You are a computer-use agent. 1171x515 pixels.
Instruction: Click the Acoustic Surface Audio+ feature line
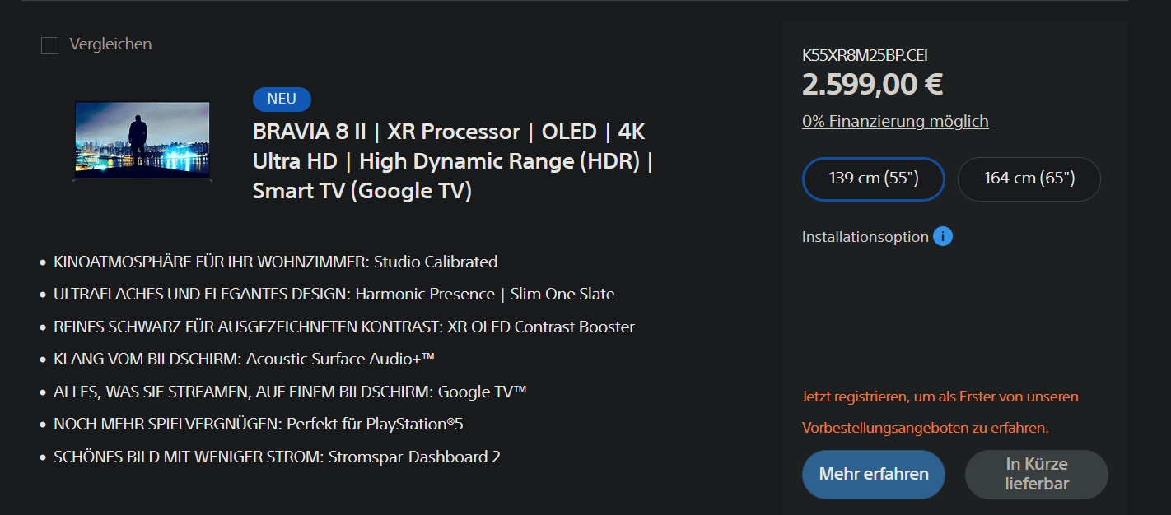244,360
